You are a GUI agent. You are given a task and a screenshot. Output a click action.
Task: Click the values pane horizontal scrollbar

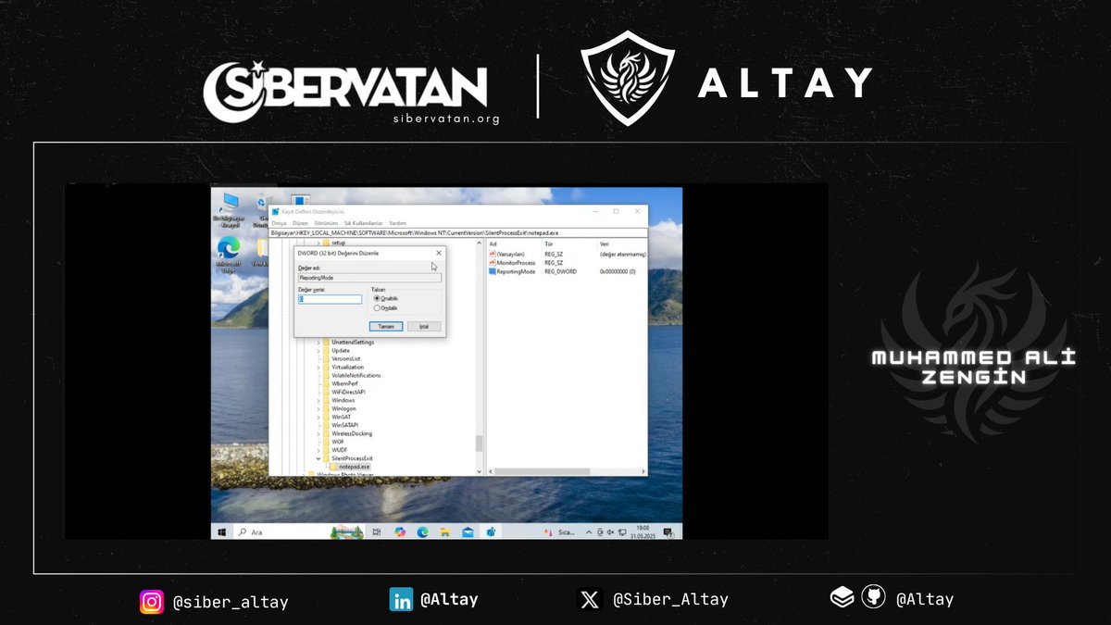(x=542, y=471)
